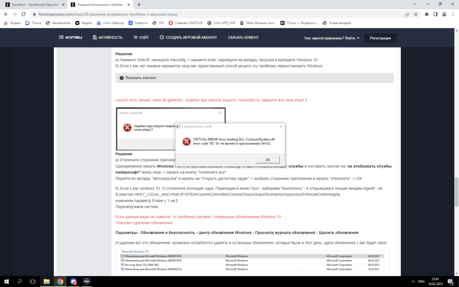This screenshot has width=459, height=287.
Task: Reload the page with the refresh icon
Action: tap(23, 14)
